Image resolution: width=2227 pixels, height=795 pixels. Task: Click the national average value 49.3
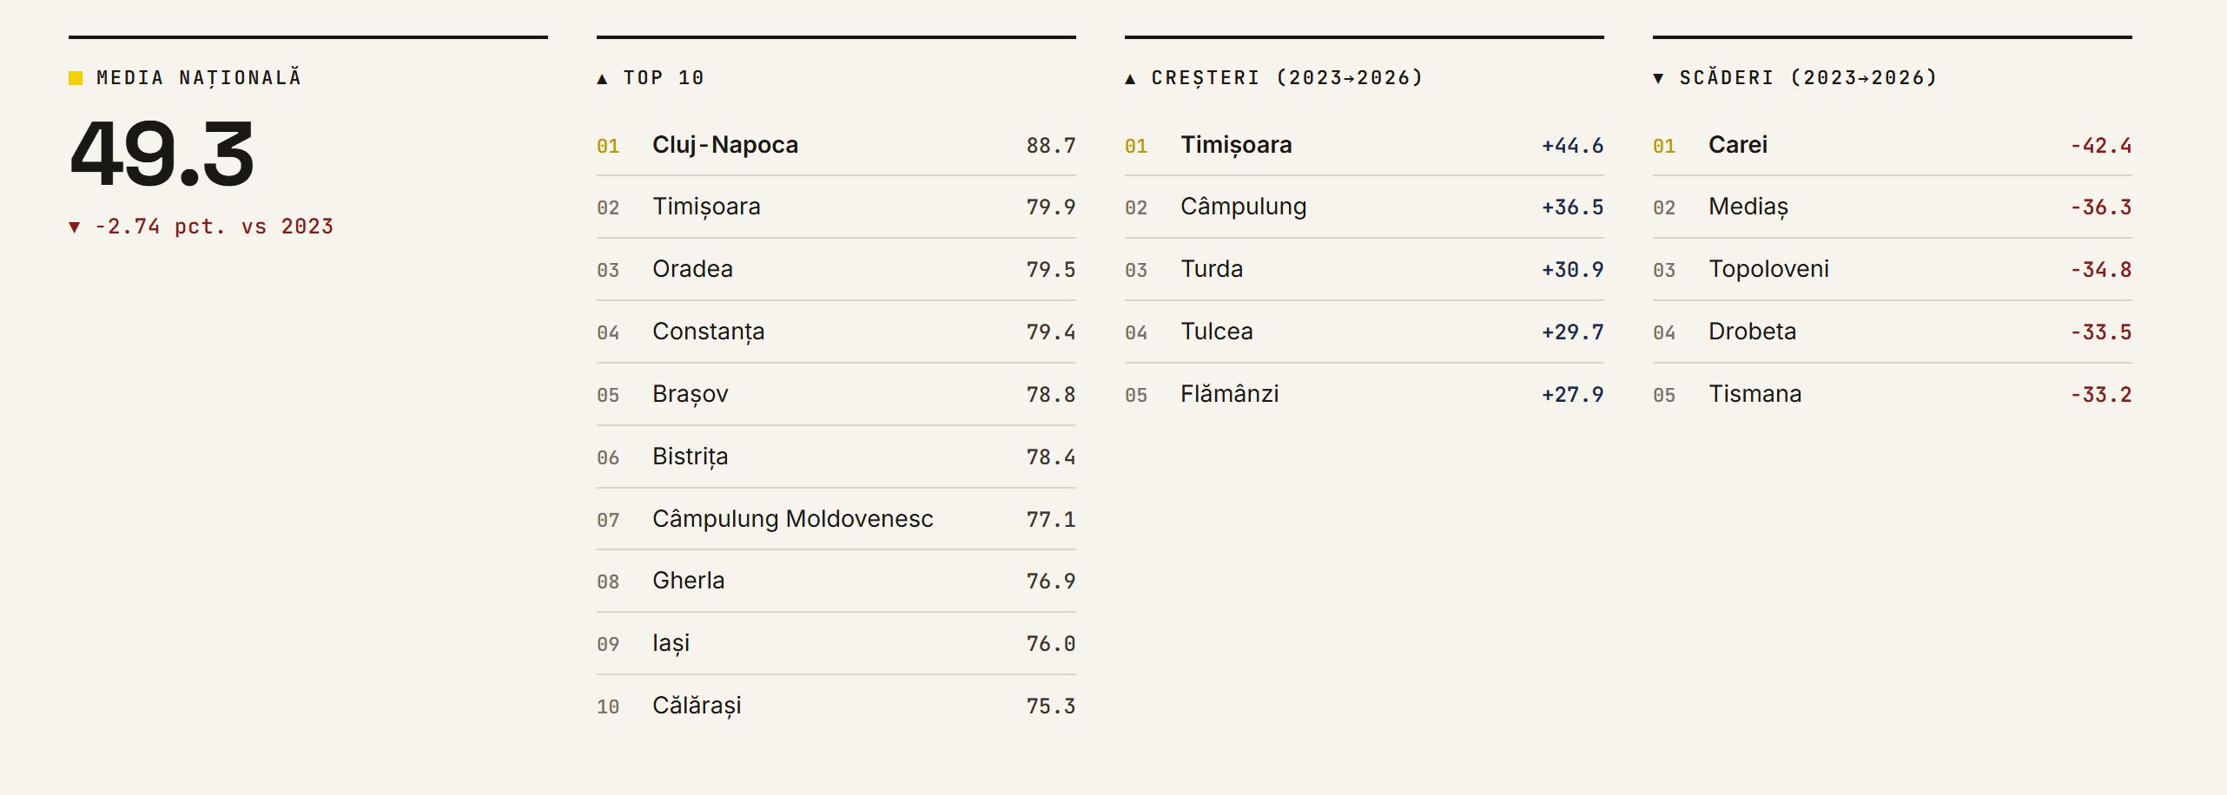162,154
